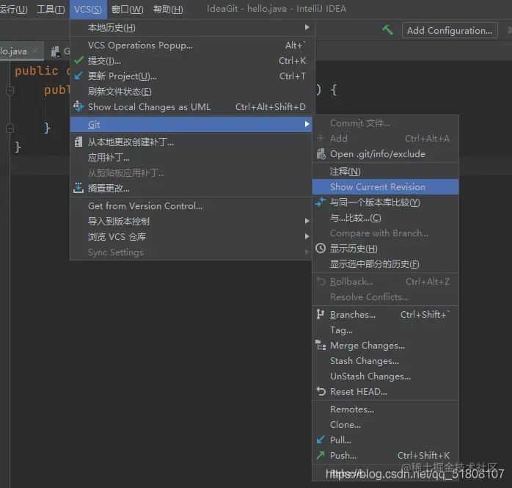Choose 与...比较...(C) menu item

pos(385,217)
